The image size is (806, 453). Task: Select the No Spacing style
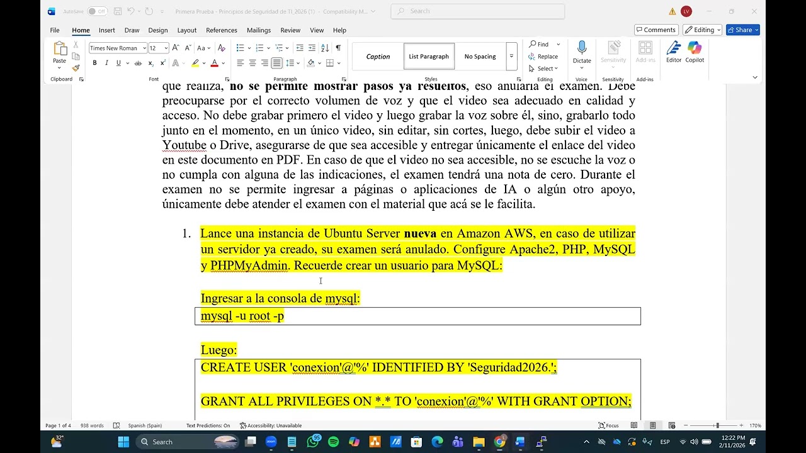pyautogui.click(x=480, y=57)
